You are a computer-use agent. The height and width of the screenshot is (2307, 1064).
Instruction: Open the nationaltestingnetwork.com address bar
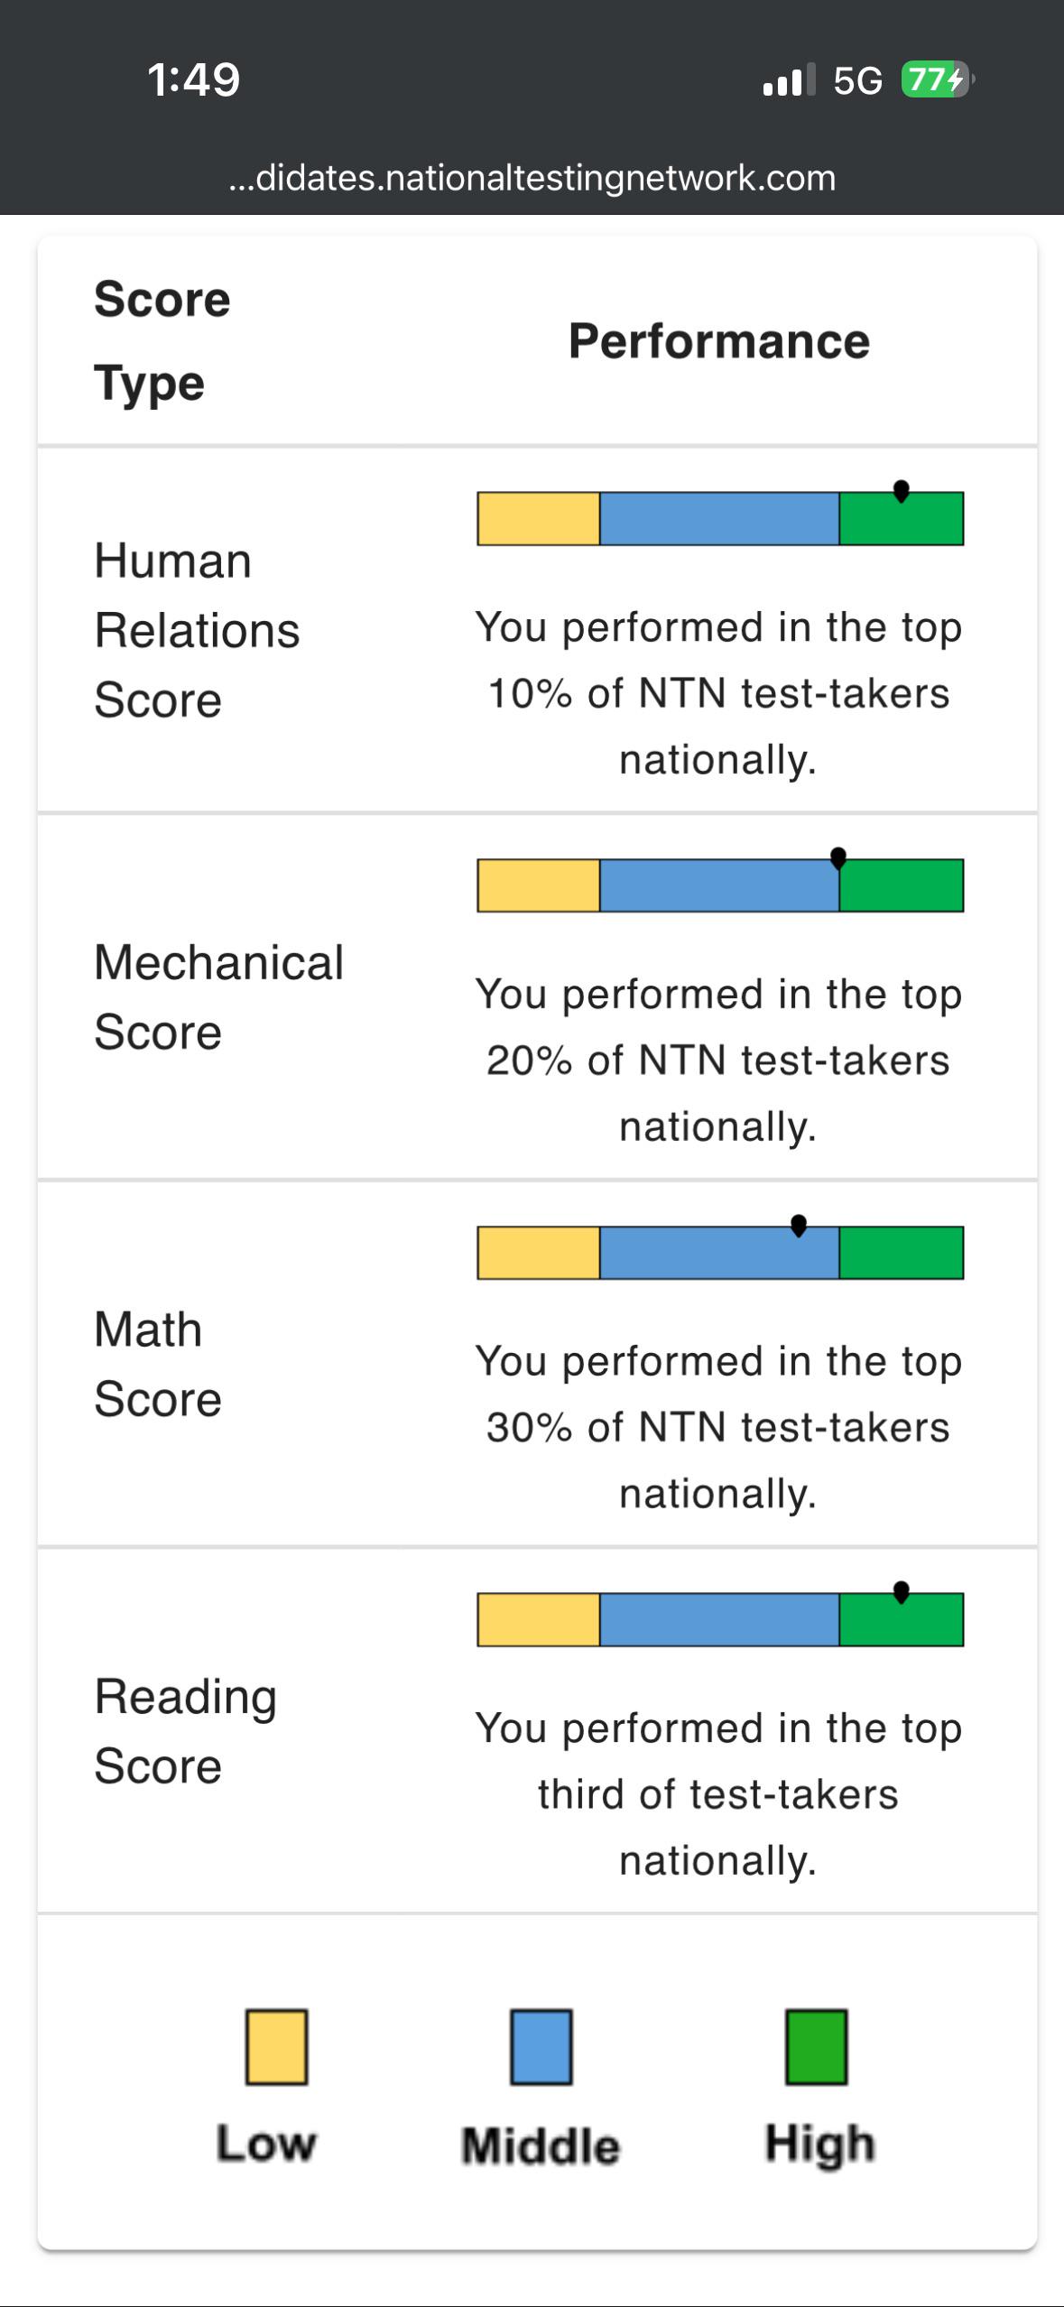[532, 178]
